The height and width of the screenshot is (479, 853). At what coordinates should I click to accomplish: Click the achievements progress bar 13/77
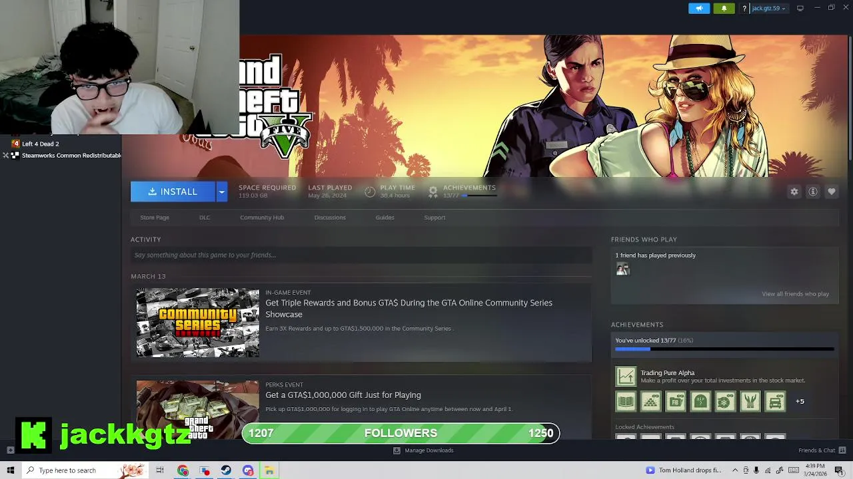(724, 349)
